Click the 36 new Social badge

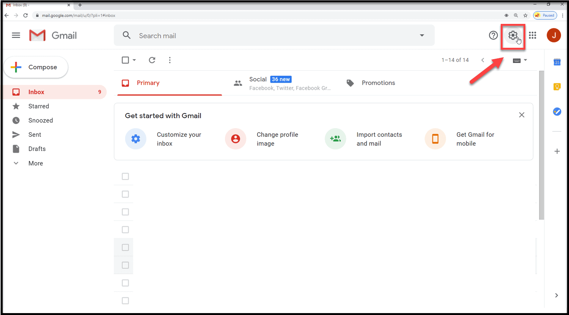[x=281, y=79]
